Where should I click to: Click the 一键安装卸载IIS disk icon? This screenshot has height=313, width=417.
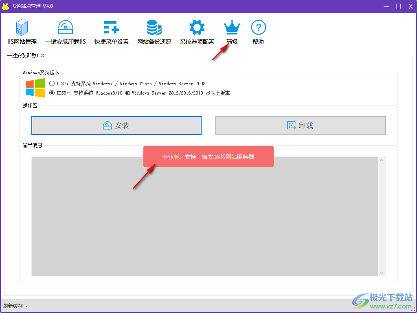coord(65,28)
